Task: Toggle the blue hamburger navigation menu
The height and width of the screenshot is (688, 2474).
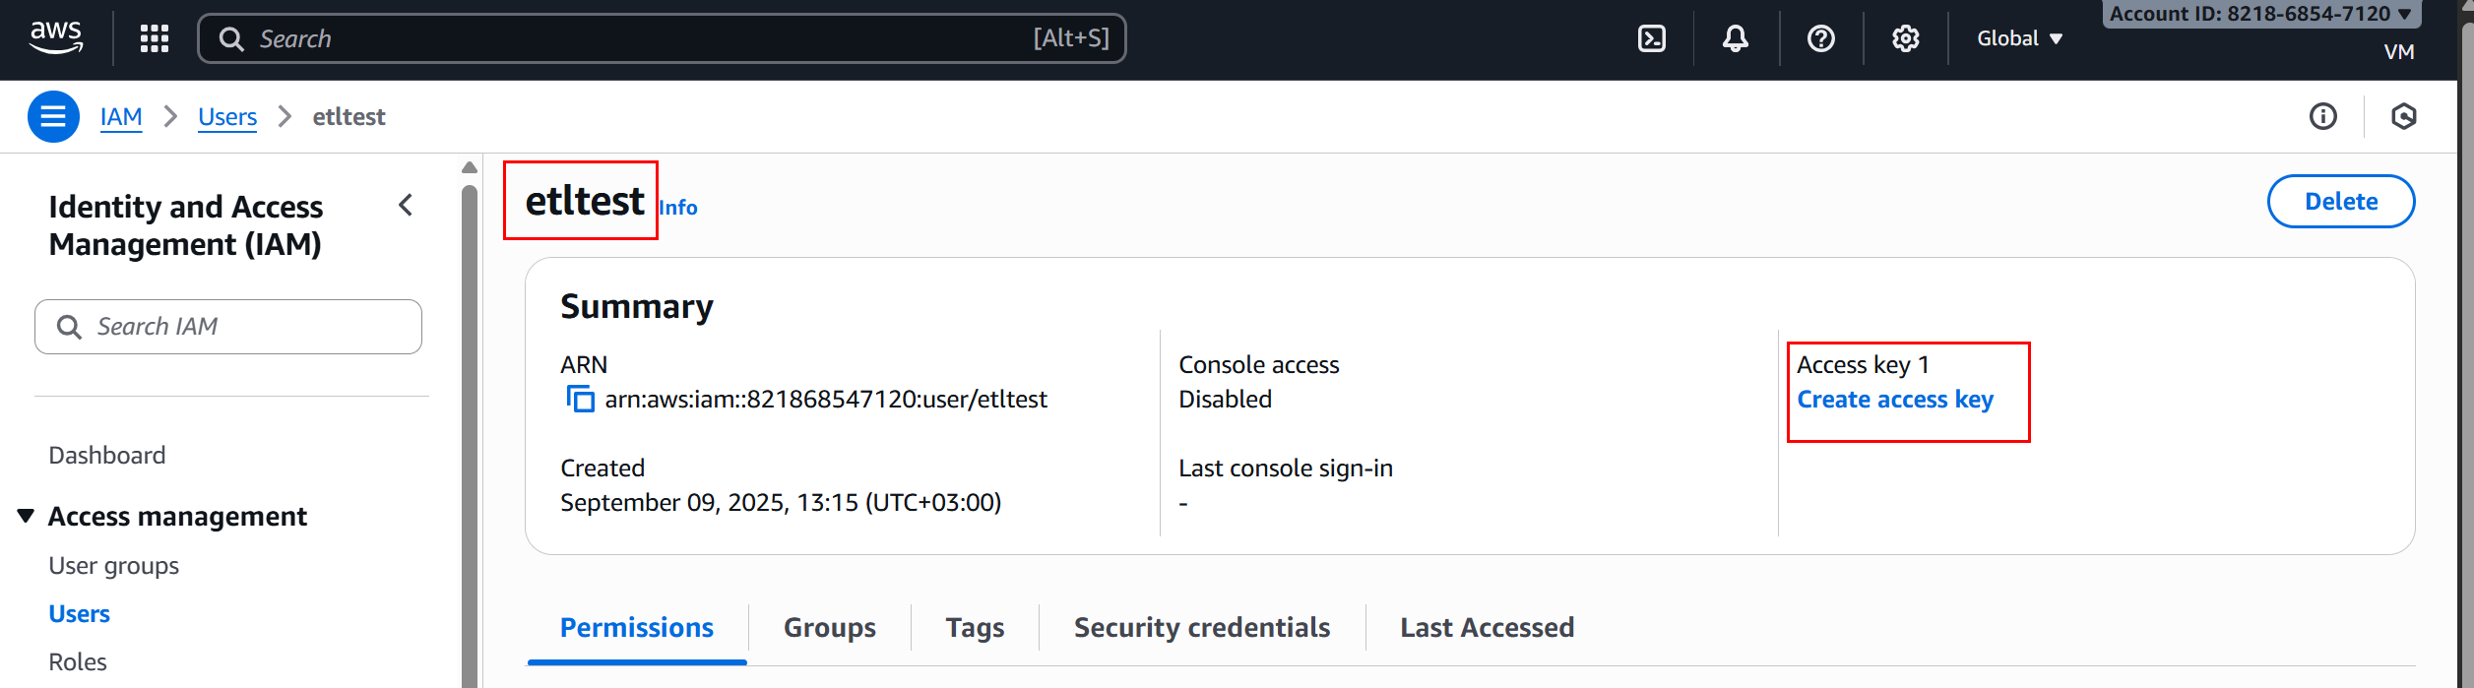Action: [x=53, y=116]
